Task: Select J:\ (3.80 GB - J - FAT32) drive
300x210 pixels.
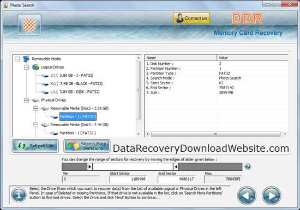Action: [x=72, y=76]
